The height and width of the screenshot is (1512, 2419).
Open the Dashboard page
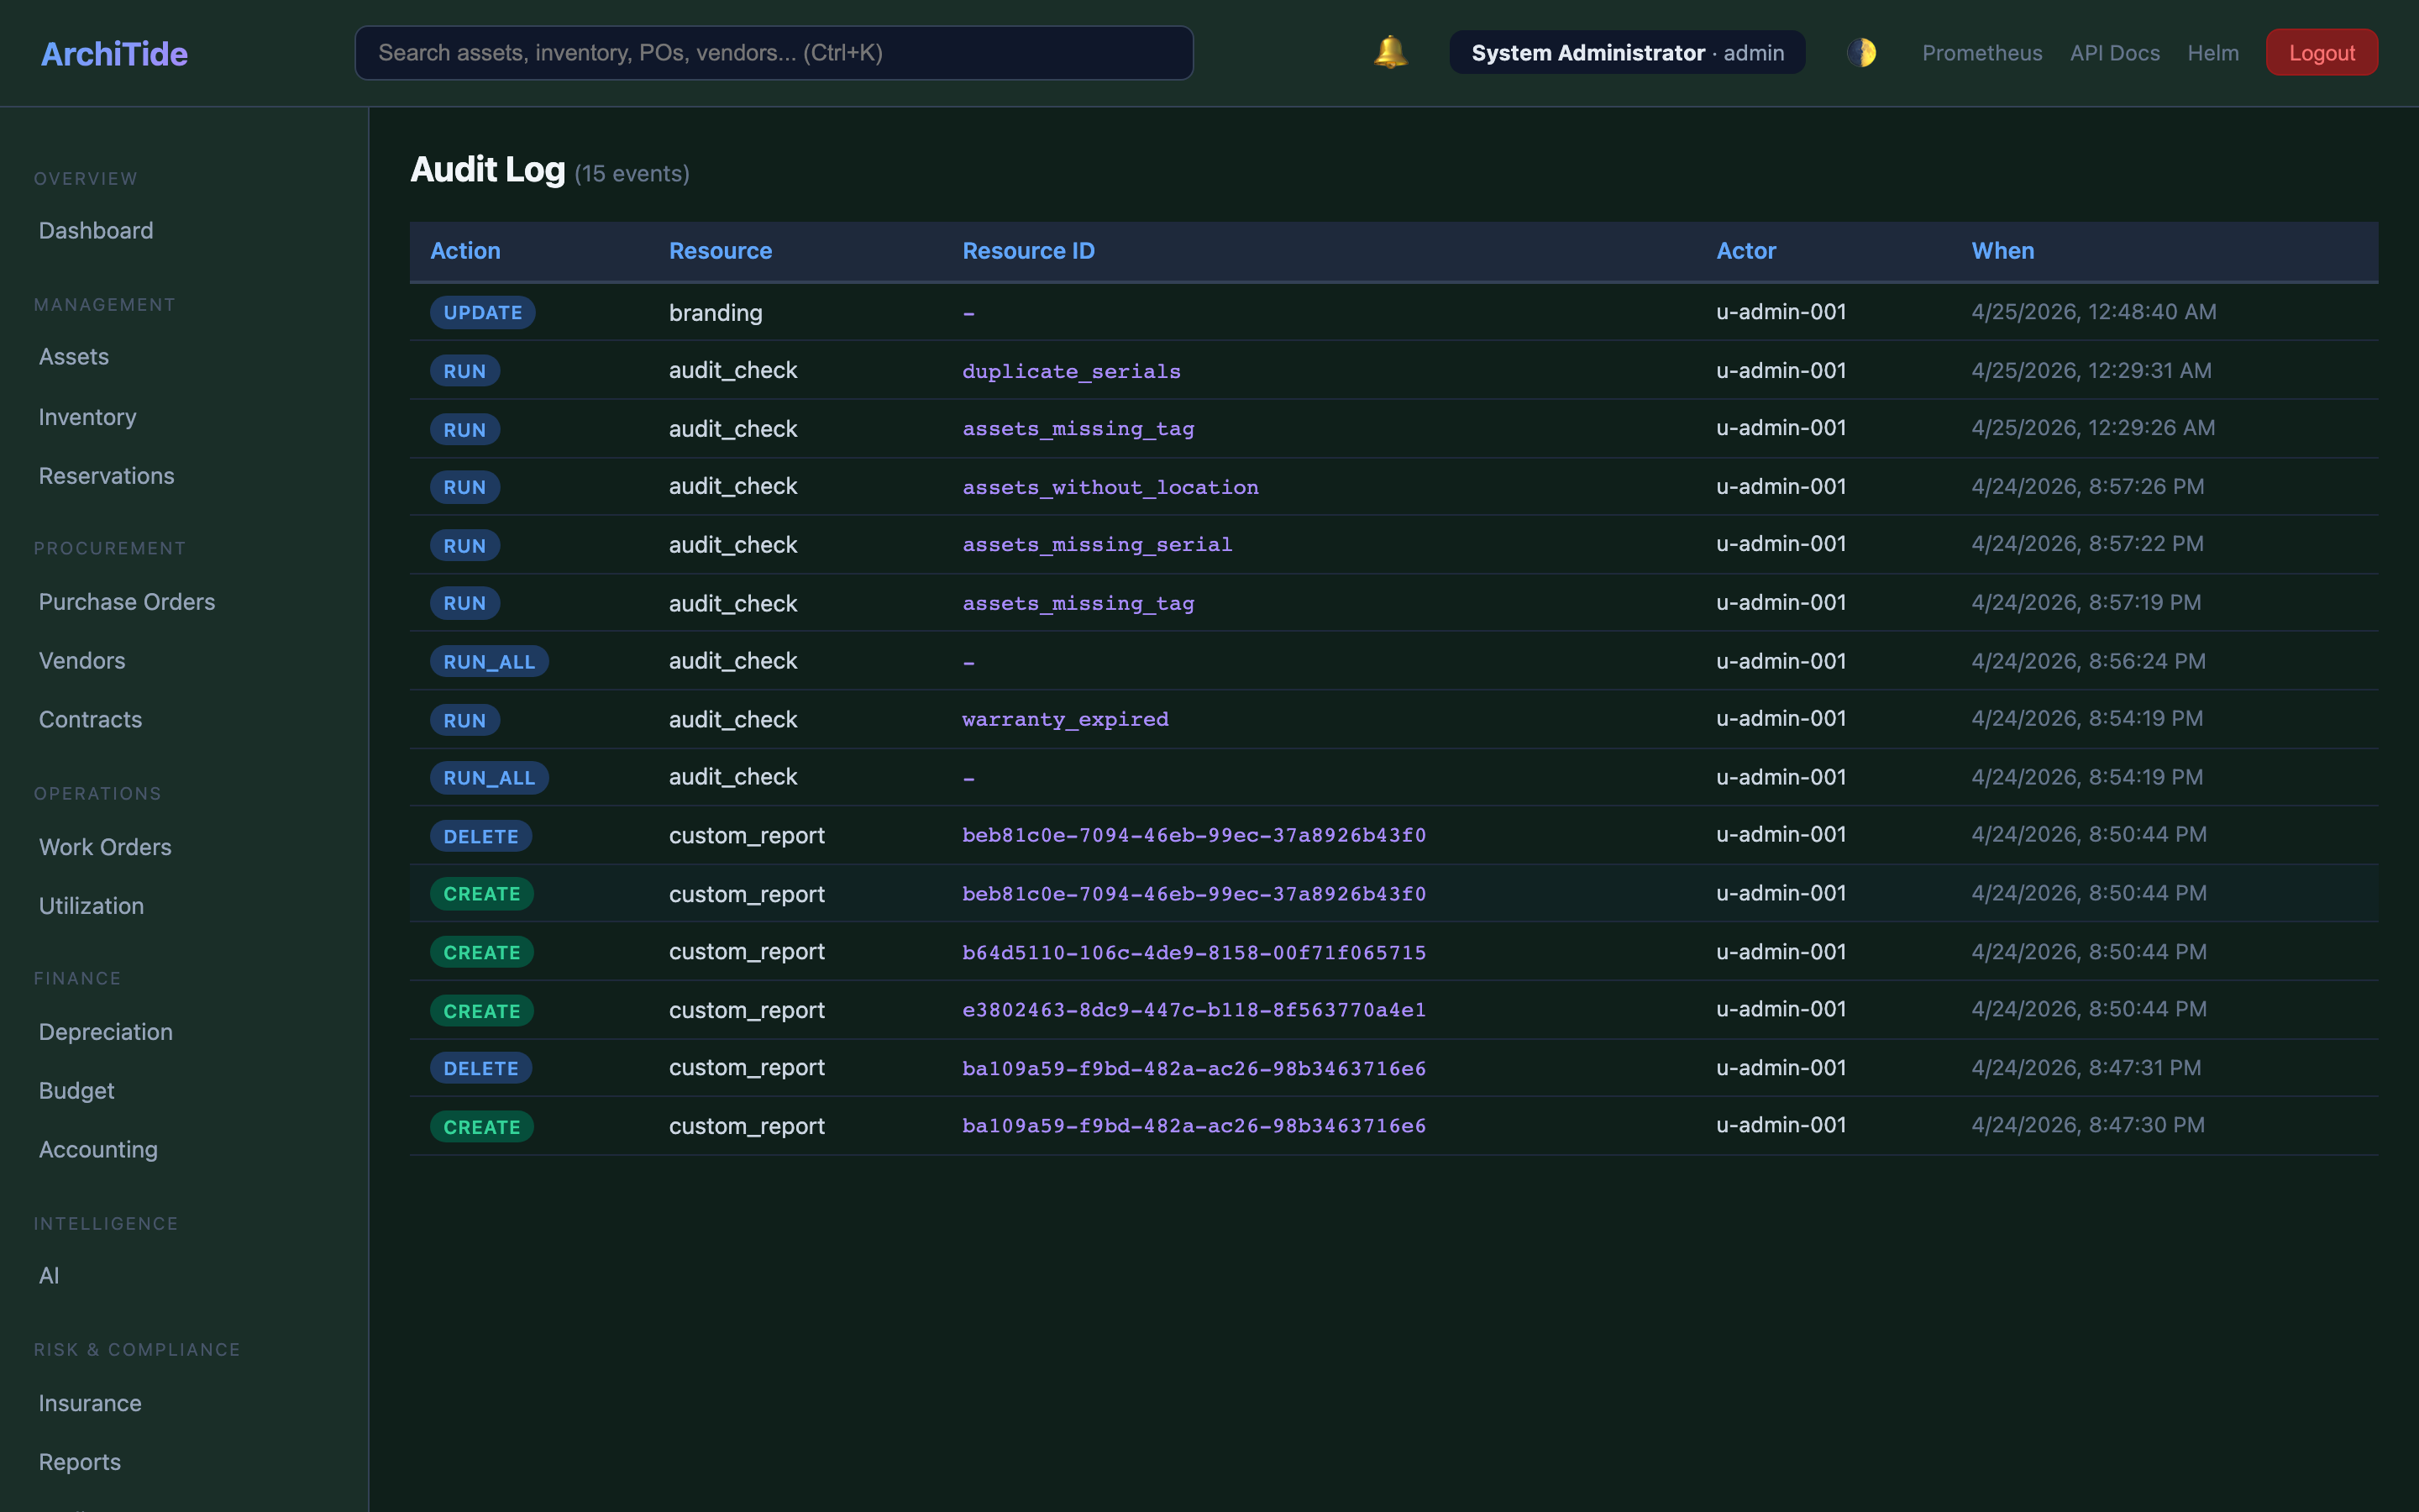click(x=96, y=230)
